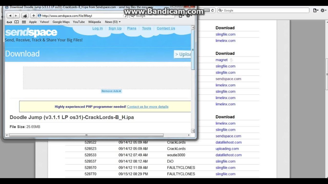The height and width of the screenshot is (184, 328).
Task: Click the bug report icon beside navigation arrows
Action: click(x=25, y=16)
